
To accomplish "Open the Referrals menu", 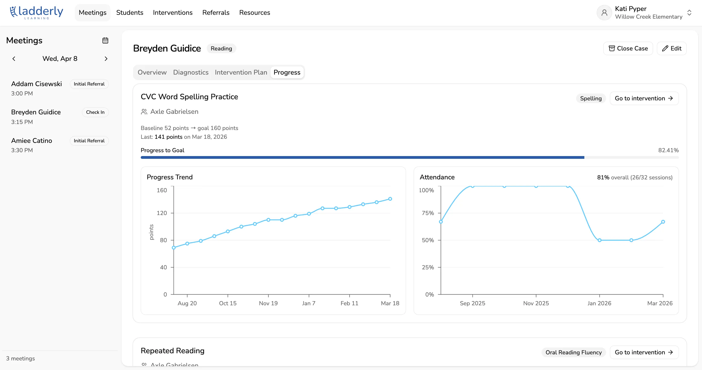I will [216, 13].
